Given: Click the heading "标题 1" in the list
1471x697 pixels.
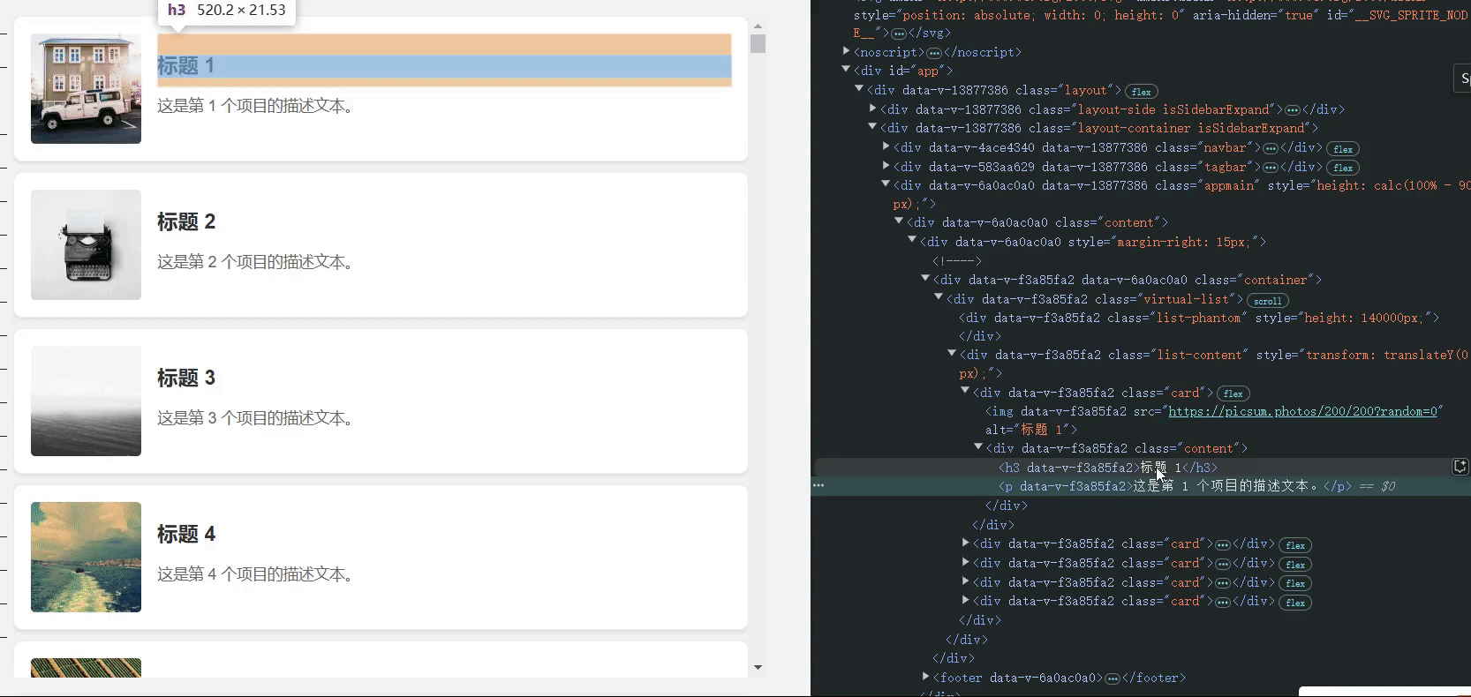Looking at the screenshot, I should click(185, 66).
